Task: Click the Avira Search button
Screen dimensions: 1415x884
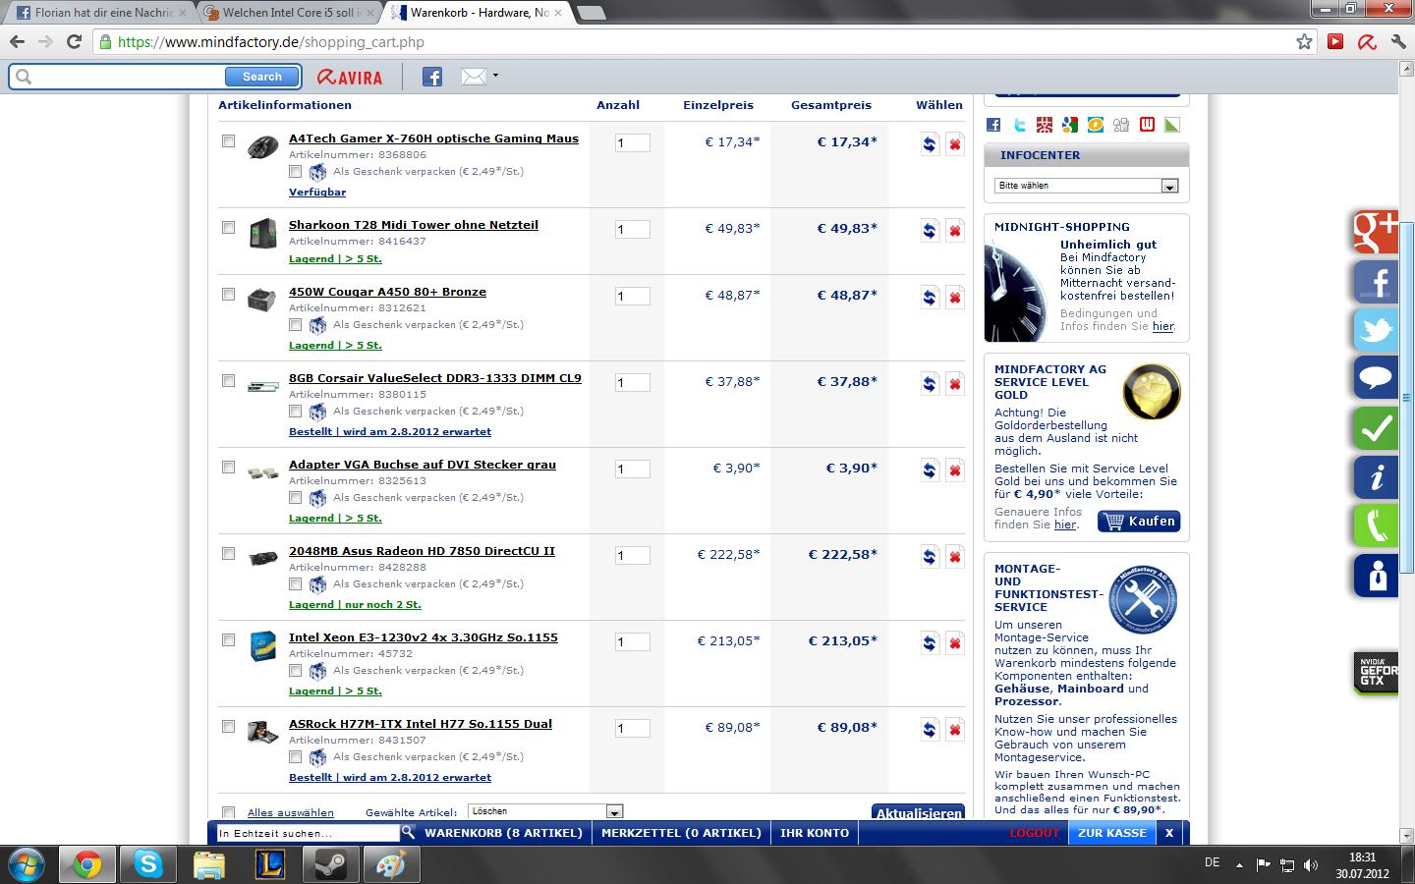Action: pos(261,77)
